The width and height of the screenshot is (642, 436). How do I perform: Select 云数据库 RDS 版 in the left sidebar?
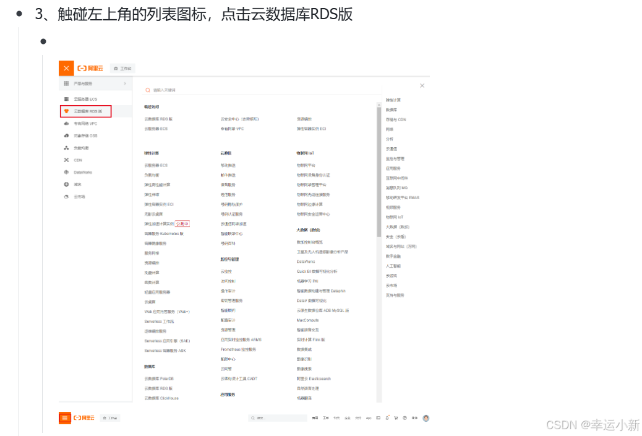88,111
